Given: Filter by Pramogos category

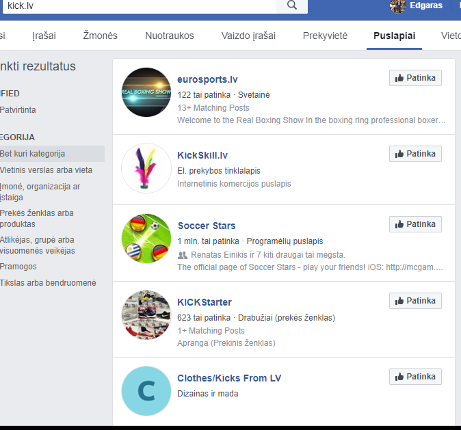Looking at the screenshot, I should pyautogui.click(x=18, y=267).
